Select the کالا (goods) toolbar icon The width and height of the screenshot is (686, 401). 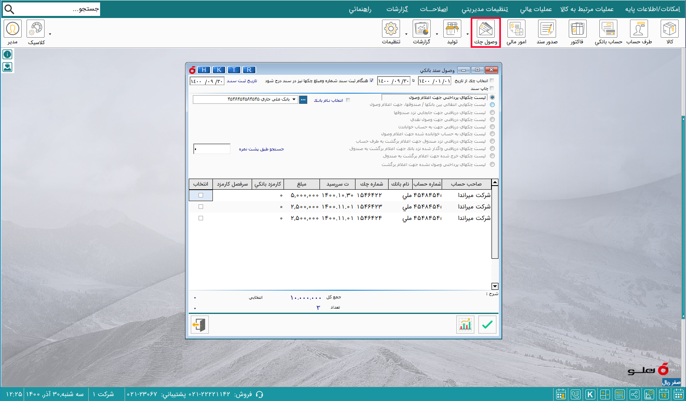(669, 29)
